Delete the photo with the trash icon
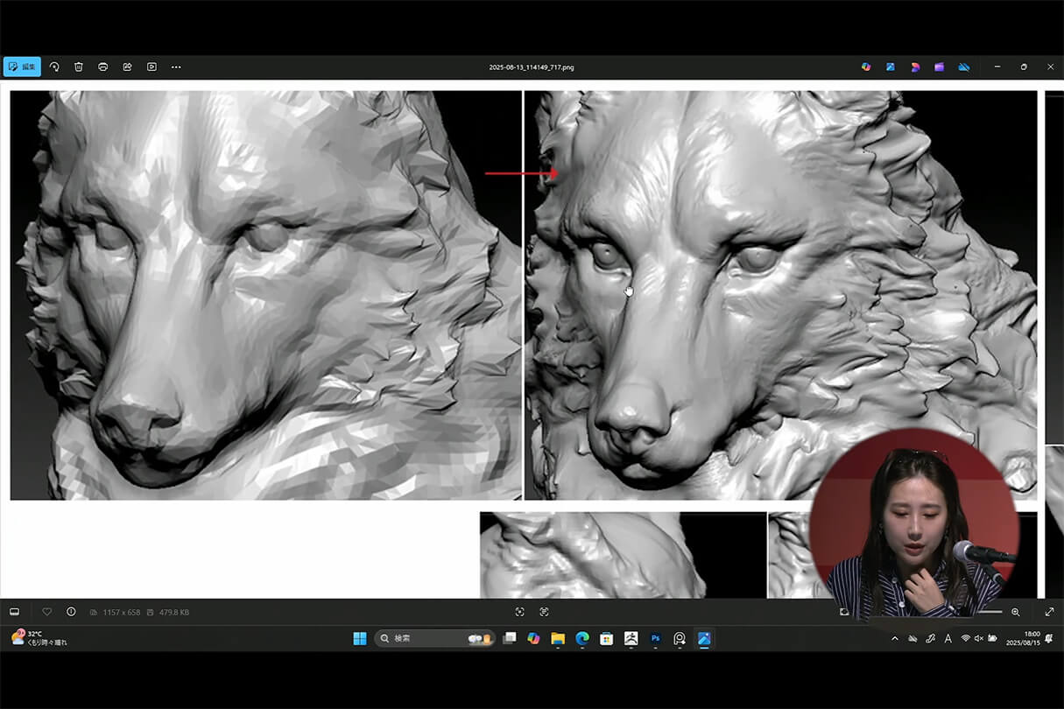This screenshot has width=1064, height=709. (x=79, y=67)
